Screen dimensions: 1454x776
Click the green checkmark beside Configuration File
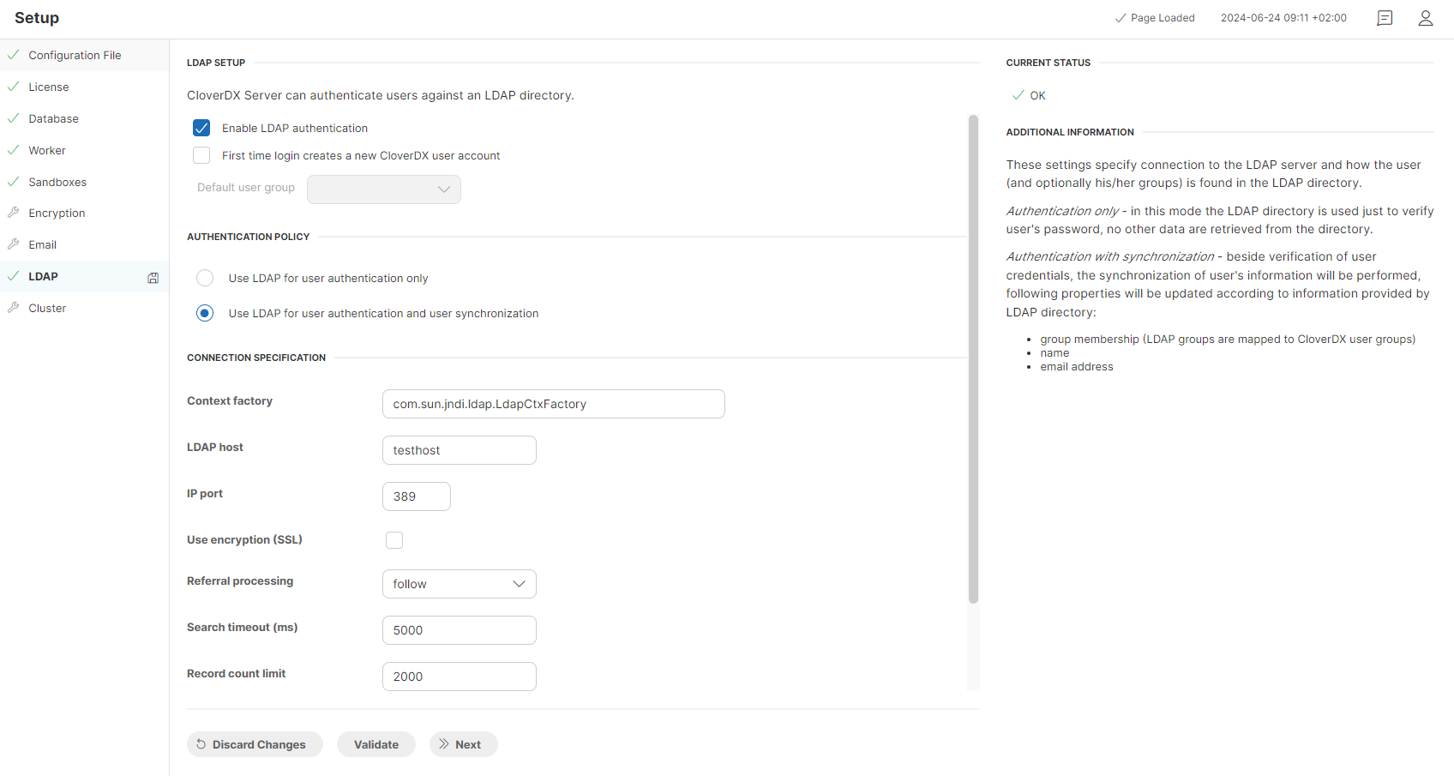pyautogui.click(x=13, y=54)
